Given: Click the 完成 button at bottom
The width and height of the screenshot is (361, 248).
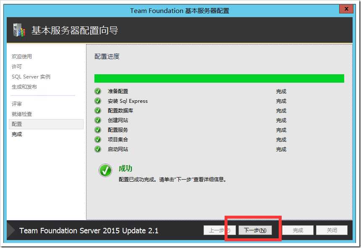Looking at the screenshot, I should pos(298,230).
